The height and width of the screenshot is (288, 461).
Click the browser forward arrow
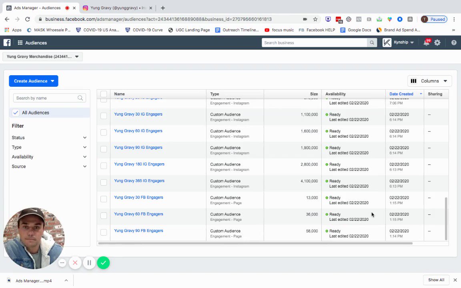[17, 19]
